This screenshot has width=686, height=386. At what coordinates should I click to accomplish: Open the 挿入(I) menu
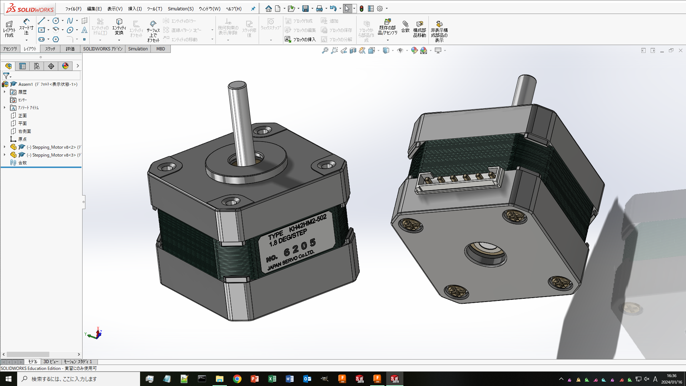pos(135,9)
